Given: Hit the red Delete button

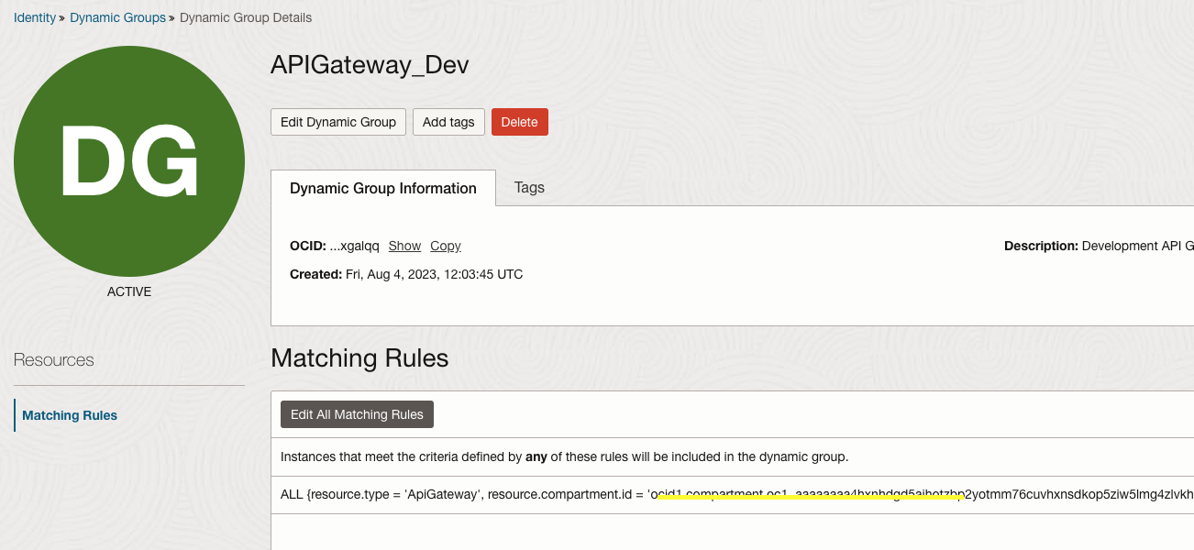Looking at the screenshot, I should (519, 122).
